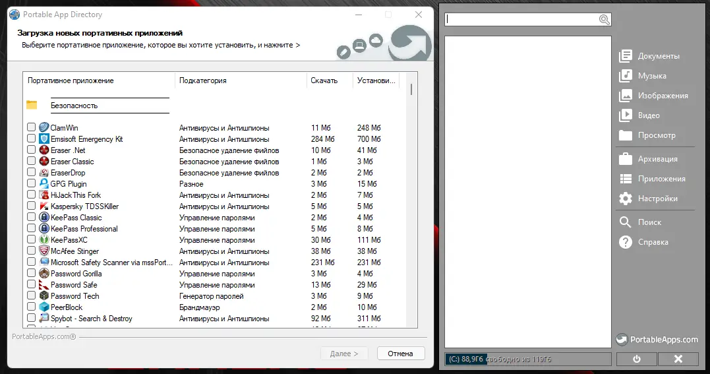The image size is (710, 374).
Task: Open Настройки in PortableApps menu
Action: [649, 199]
